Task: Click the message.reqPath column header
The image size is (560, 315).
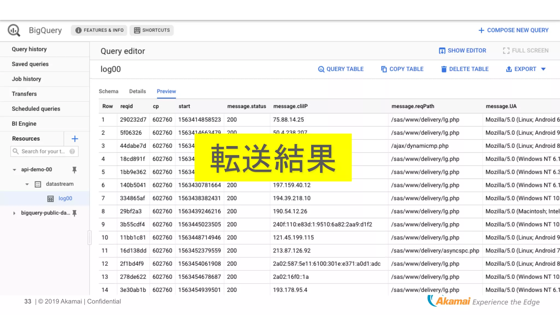Action: [413, 106]
